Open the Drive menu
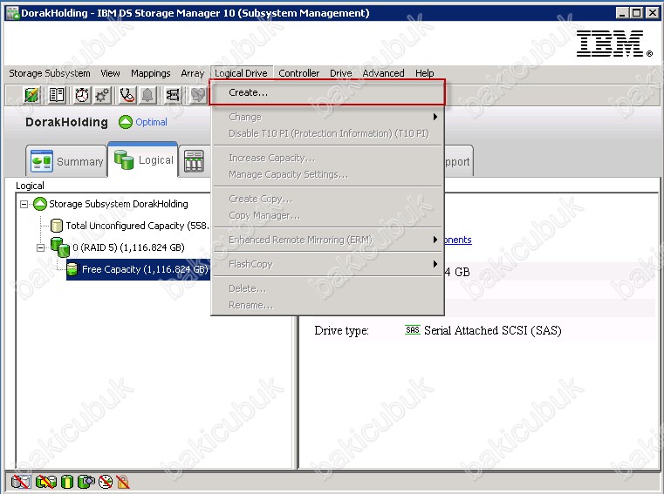 pyautogui.click(x=341, y=73)
